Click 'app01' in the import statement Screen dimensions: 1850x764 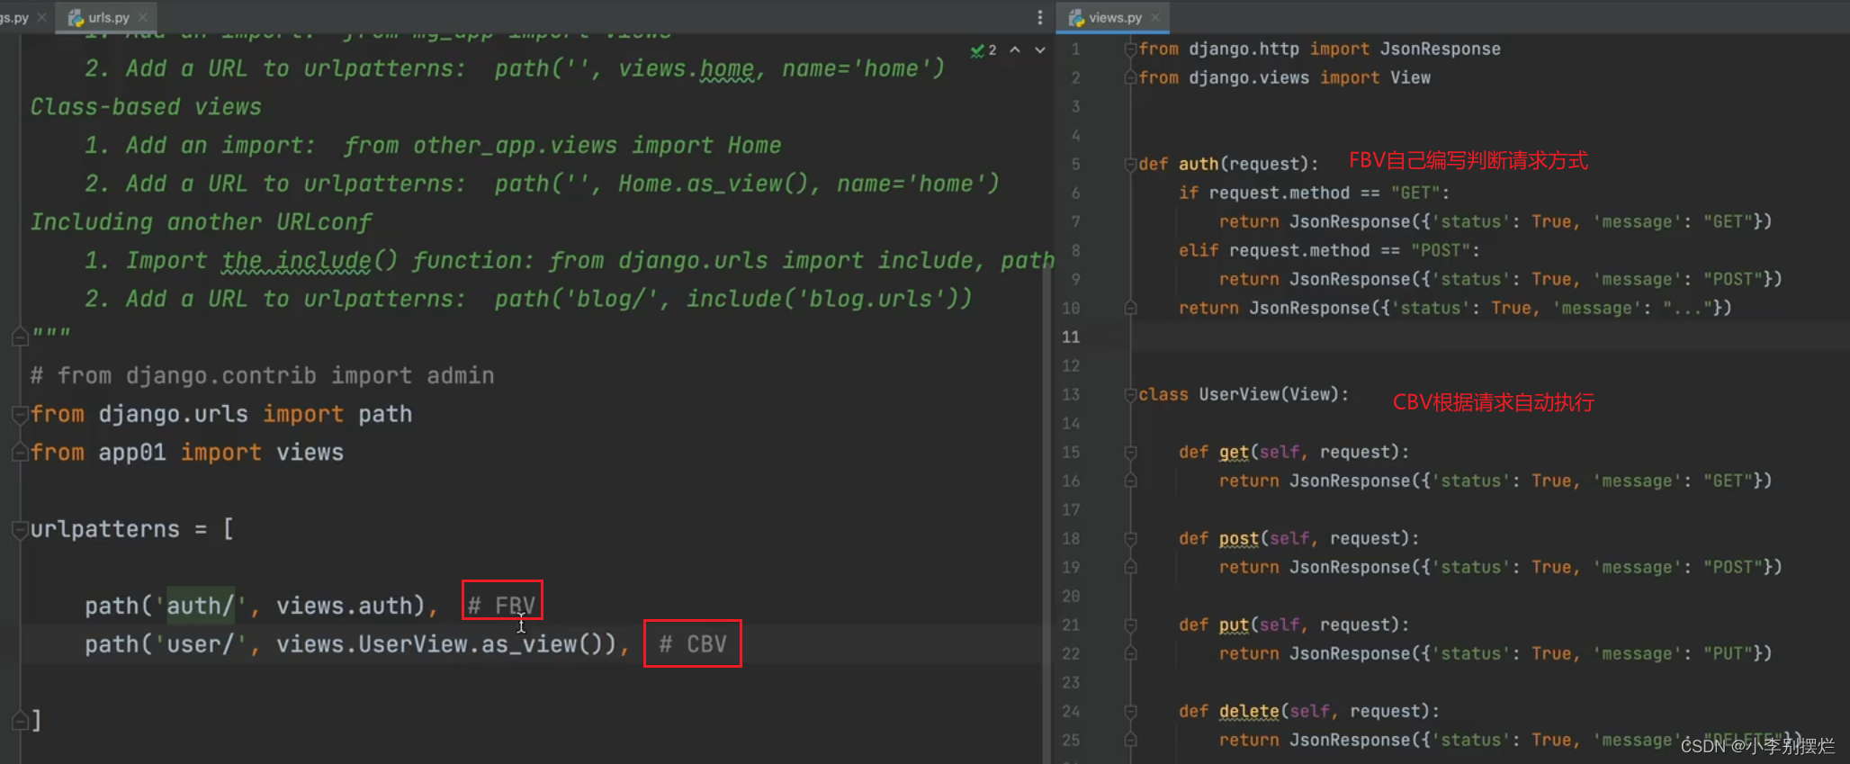click(x=132, y=453)
